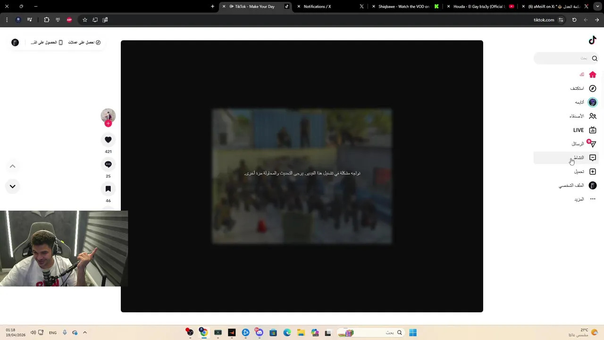Open the Following avatar icon
This screenshot has height=340, width=604.
point(593,102)
